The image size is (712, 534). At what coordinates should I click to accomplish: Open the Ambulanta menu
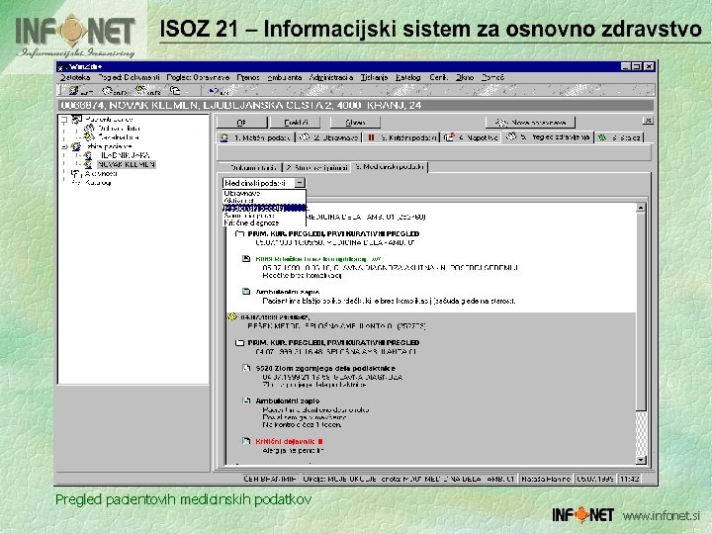tap(284, 78)
